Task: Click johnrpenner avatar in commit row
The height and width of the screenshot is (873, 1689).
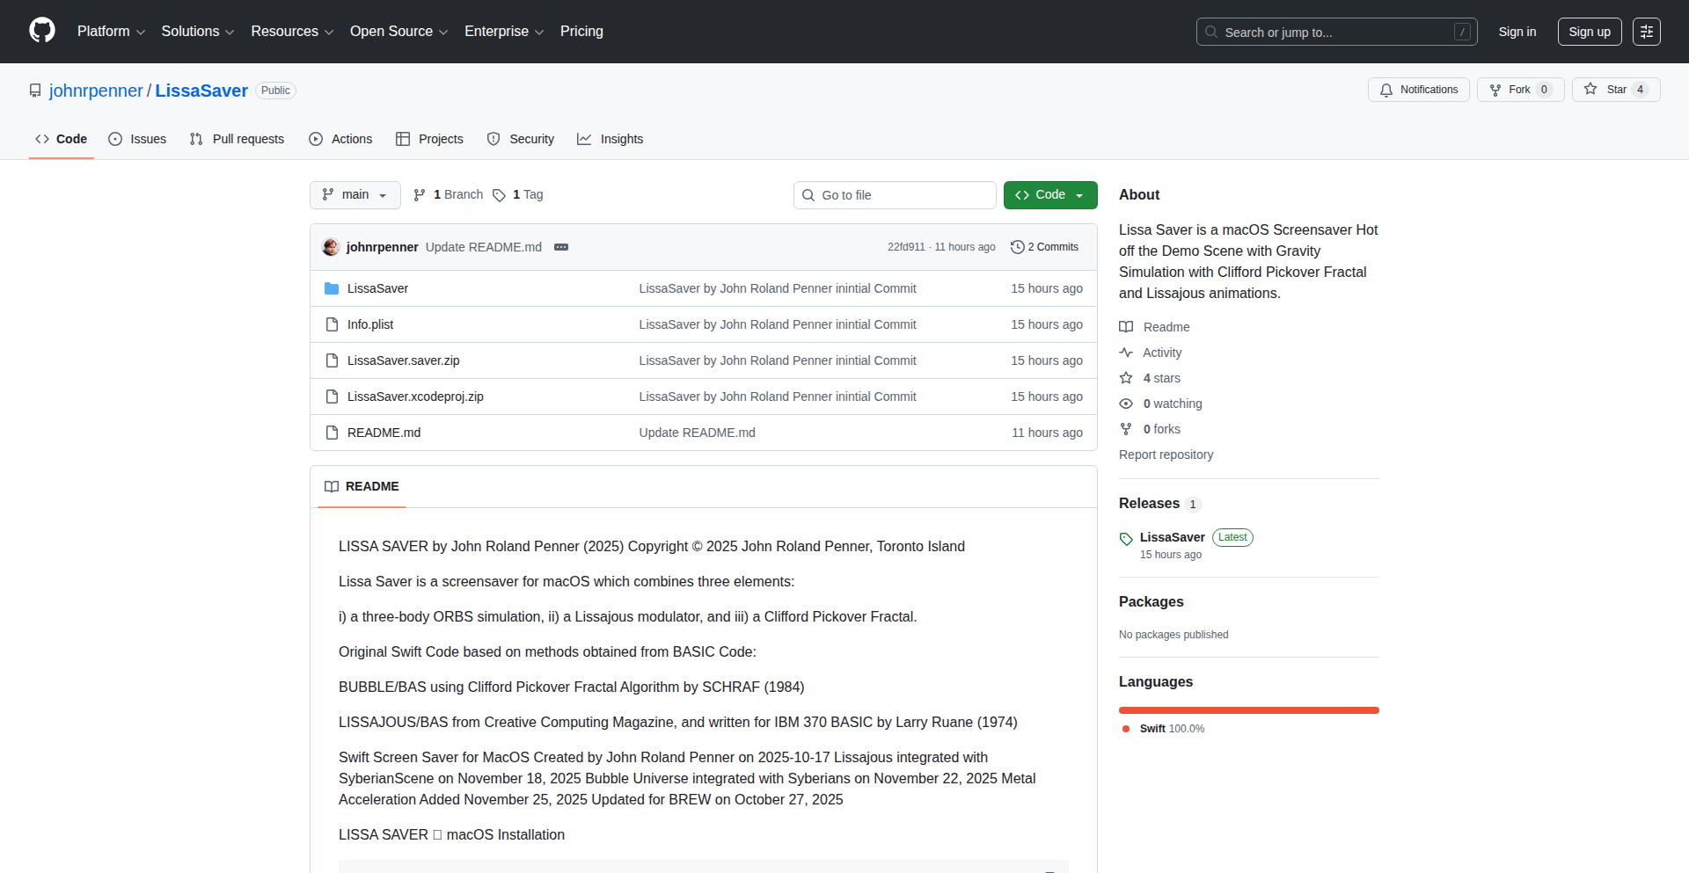Action: 331,247
